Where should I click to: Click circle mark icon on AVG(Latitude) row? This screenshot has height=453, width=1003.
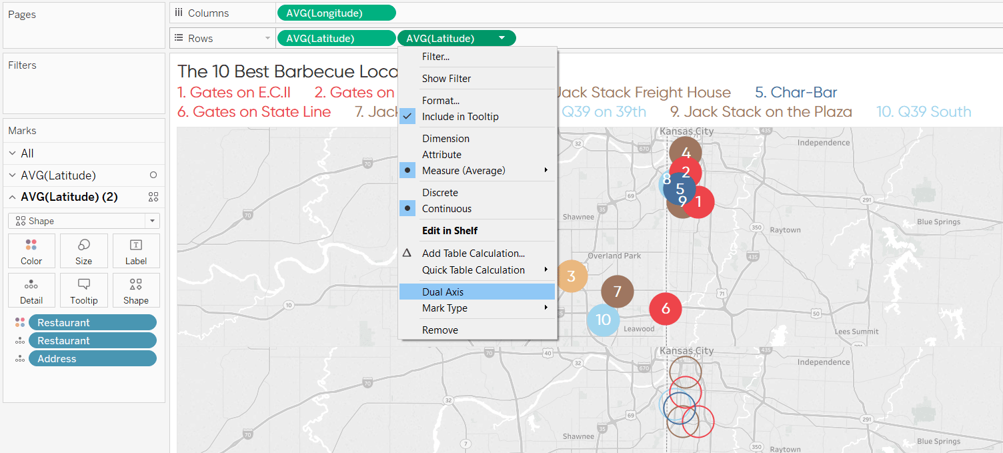tap(153, 175)
